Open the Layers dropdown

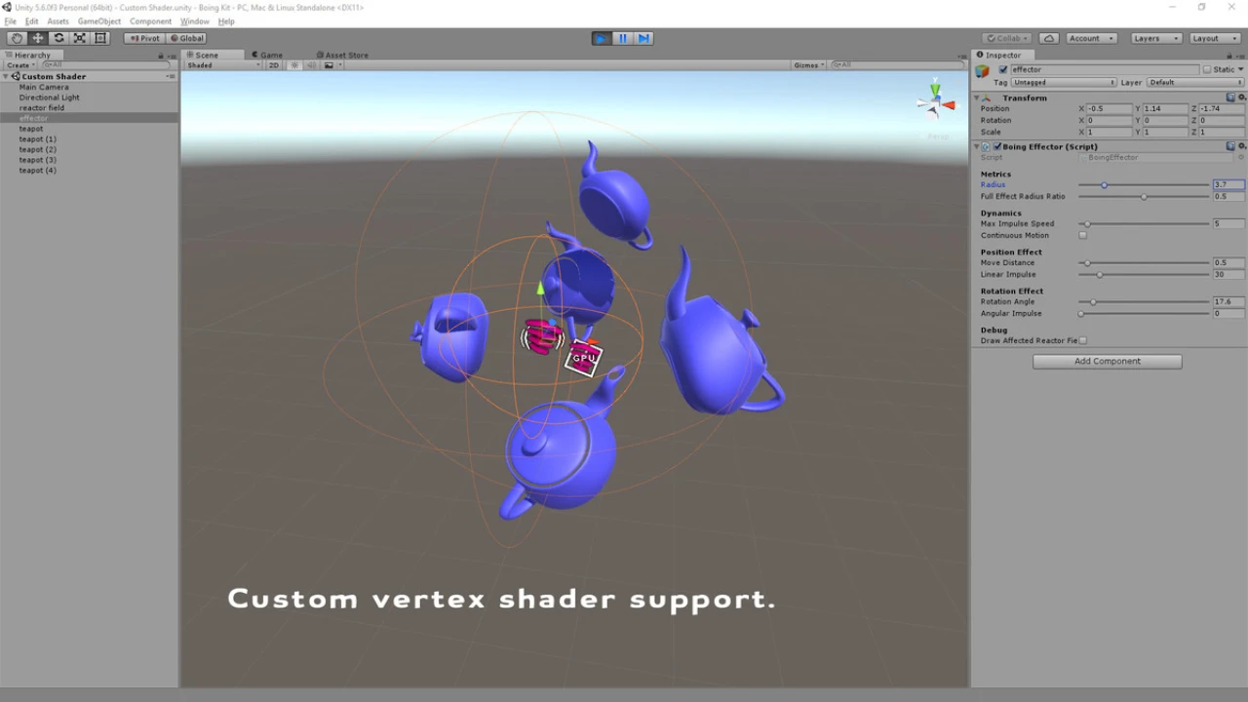point(1155,38)
